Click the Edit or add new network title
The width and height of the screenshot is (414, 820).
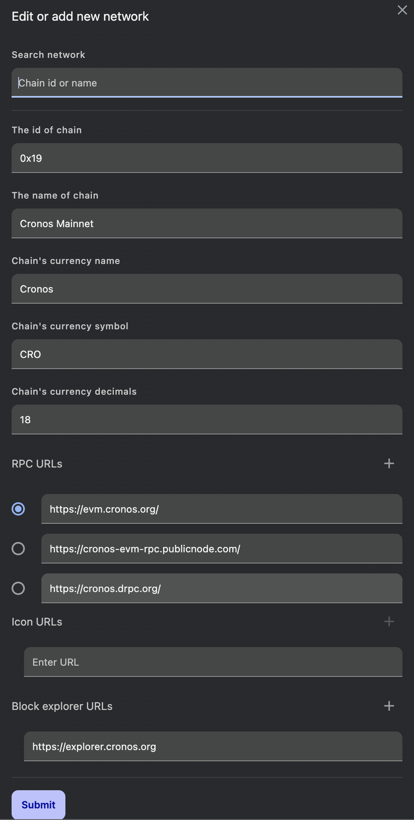pyautogui.click(x=80, y=17)
